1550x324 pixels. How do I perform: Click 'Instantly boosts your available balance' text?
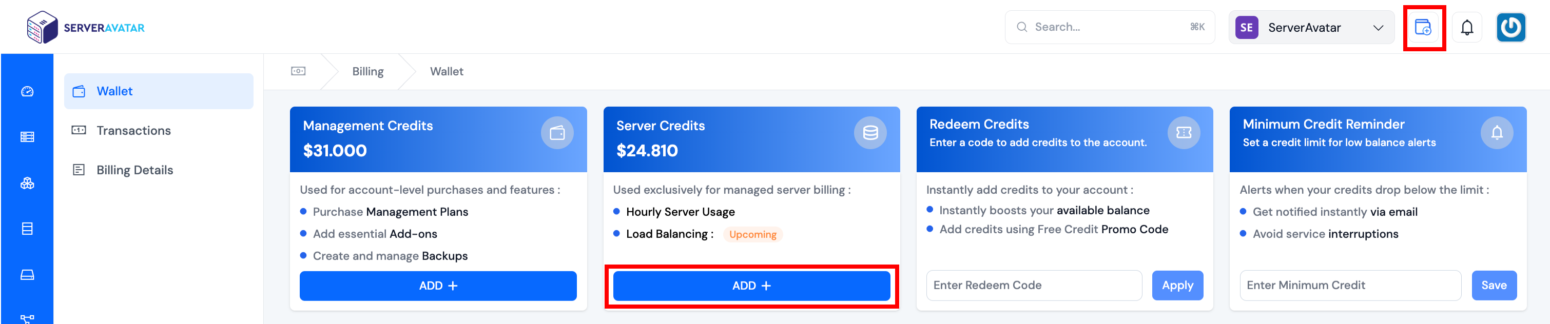[1044, 210]
